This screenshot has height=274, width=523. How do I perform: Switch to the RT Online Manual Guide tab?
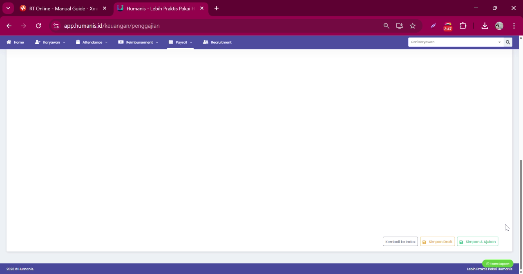pos(59,8)
